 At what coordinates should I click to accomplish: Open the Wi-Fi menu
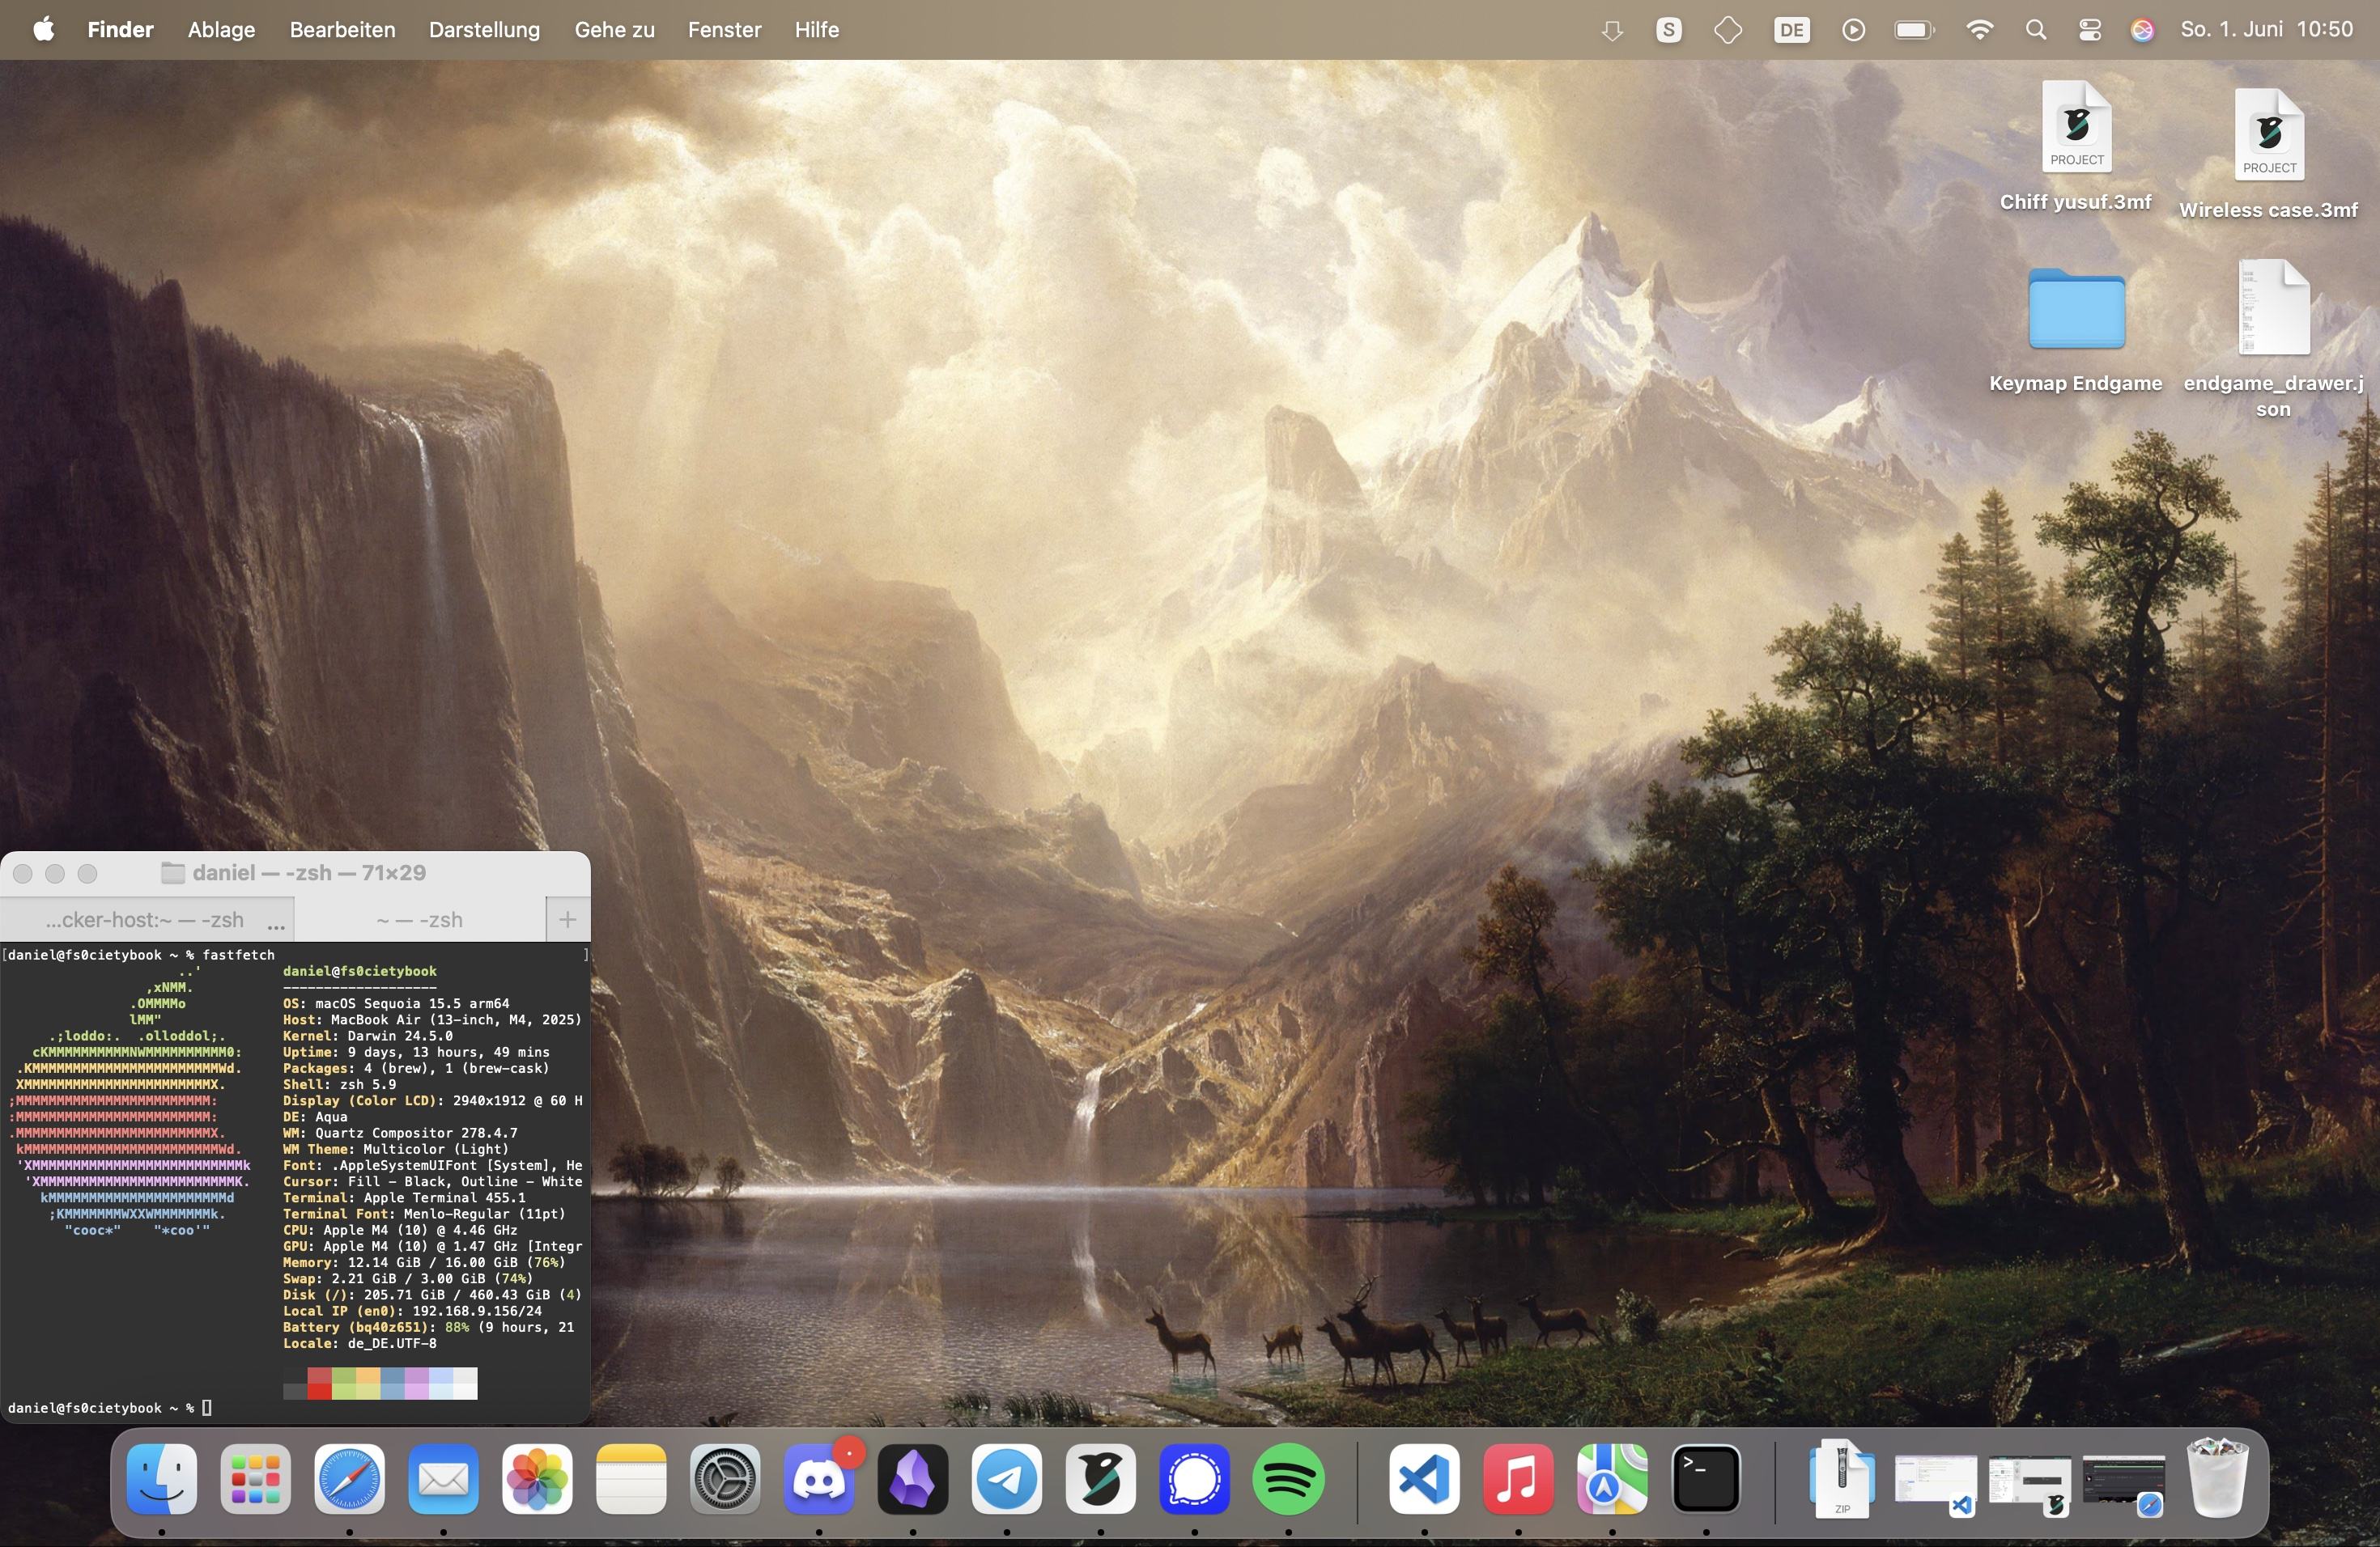pos(1979,30)
